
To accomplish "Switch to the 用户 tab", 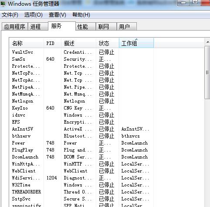I will click(x=127, y=27).
